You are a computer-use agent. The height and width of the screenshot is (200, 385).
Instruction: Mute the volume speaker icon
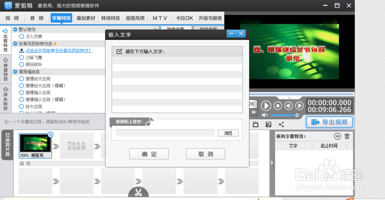point(265,115)
